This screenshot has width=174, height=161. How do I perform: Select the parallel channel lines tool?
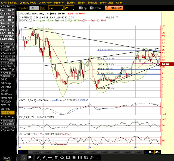[44, 157]
